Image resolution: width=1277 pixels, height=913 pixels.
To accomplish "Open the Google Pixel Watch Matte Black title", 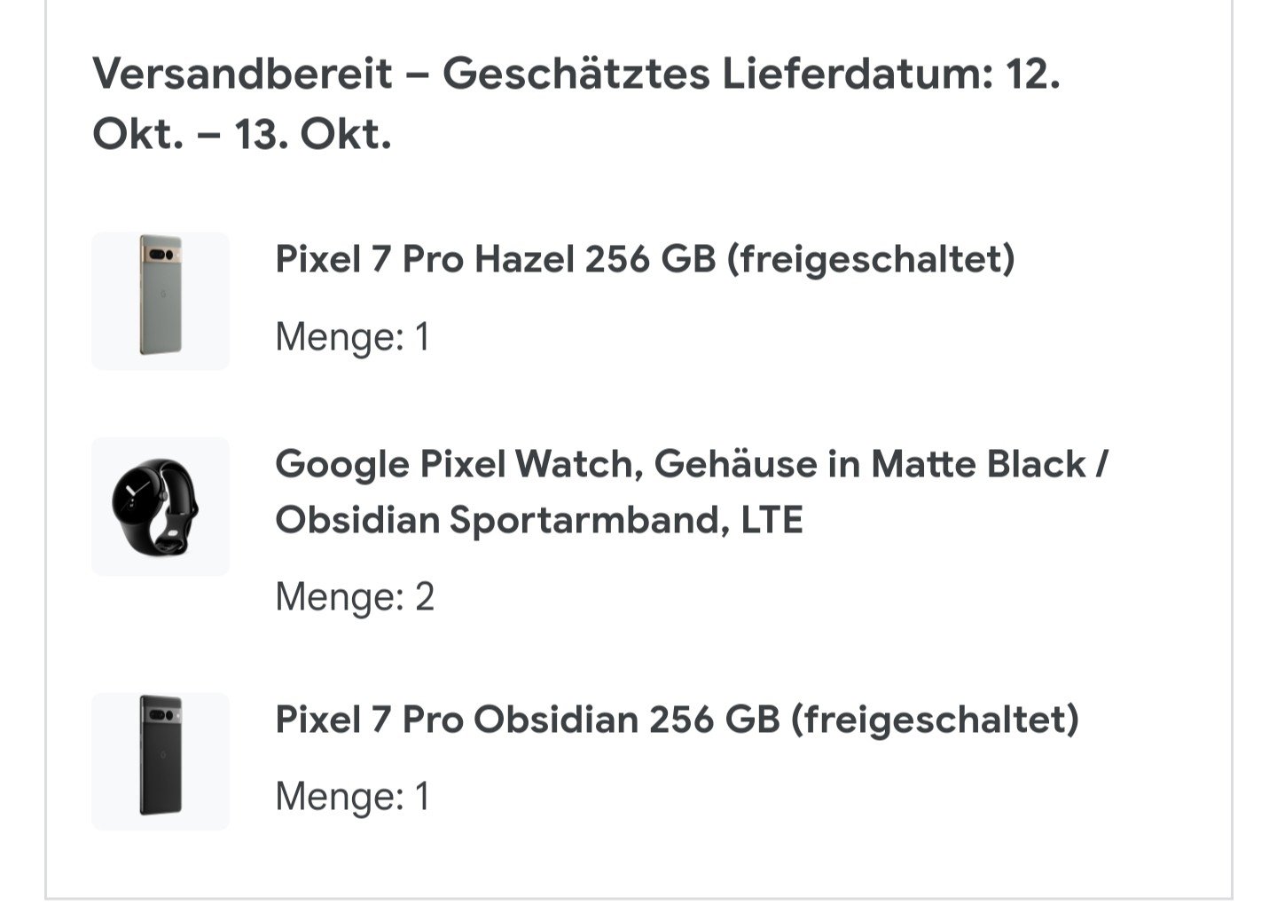I will pyautogui.click(x=692, y=464).
